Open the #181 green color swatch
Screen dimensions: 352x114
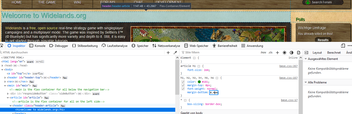[x=199, y=82]
